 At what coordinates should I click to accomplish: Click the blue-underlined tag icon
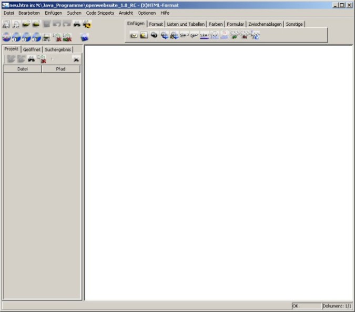coord(205,35)
